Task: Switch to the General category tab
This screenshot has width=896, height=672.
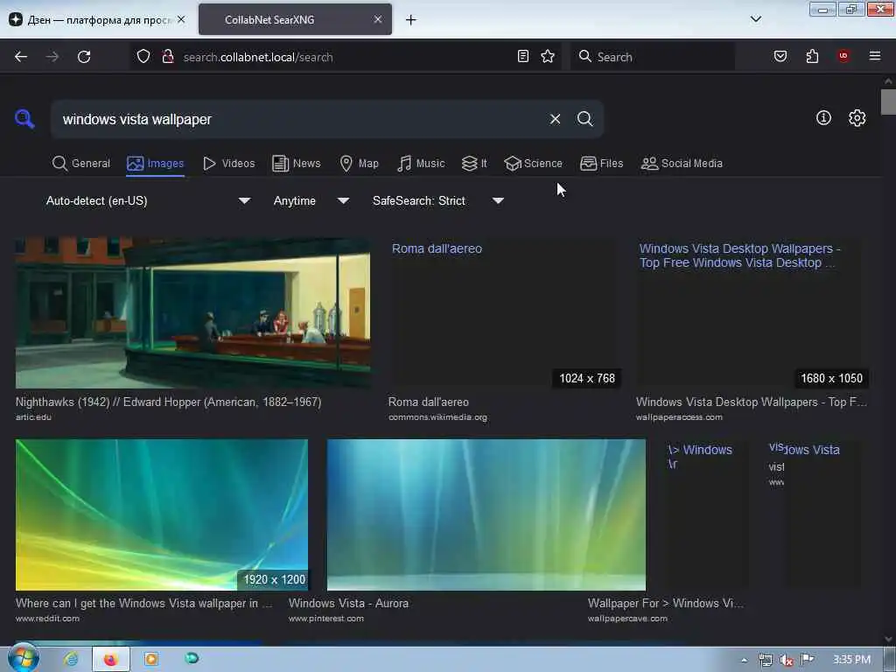Action: (81, 164)
